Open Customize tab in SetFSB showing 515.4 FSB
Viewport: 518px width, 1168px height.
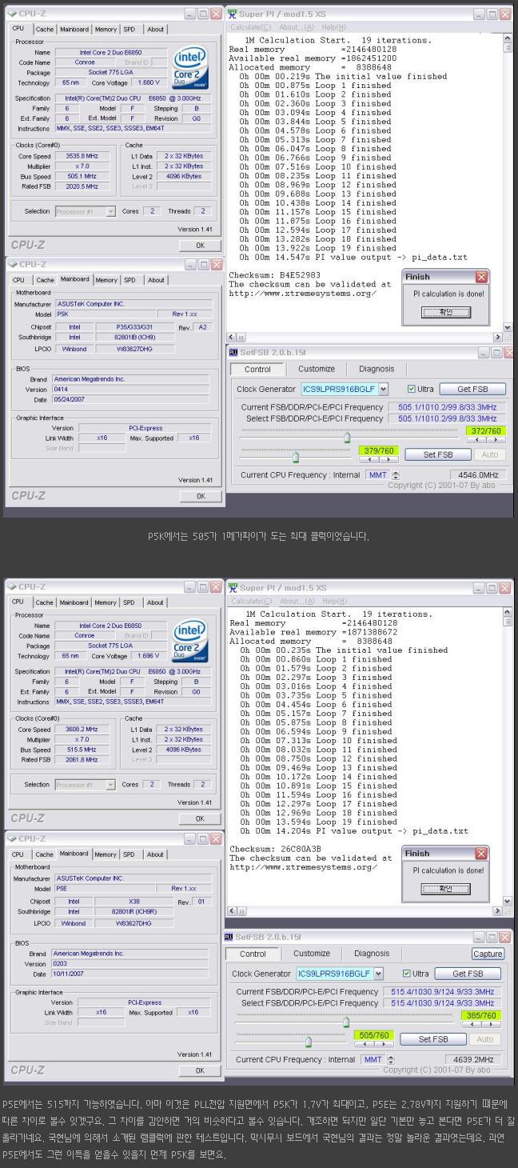pos(312,954)
